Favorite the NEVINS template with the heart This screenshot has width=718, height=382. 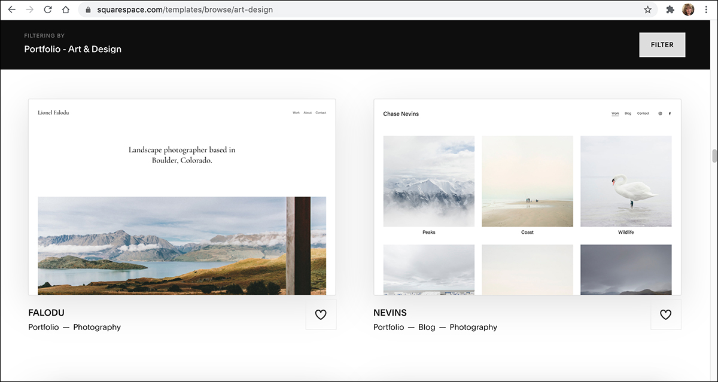(x=666, y=314)
